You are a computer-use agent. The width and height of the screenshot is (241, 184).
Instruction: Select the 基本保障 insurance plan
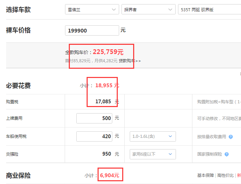[x=205, y=175]
